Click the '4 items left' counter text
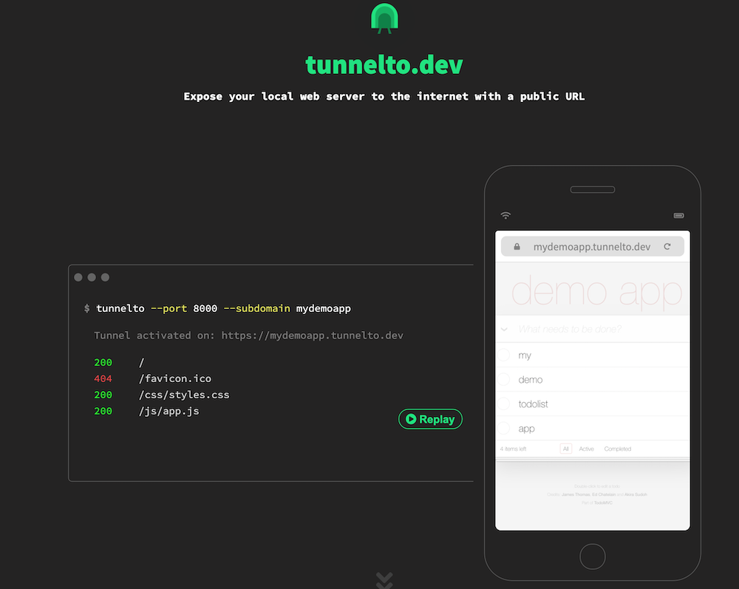Viewport: 739px width, 589px height. click(x=514, y=449)
